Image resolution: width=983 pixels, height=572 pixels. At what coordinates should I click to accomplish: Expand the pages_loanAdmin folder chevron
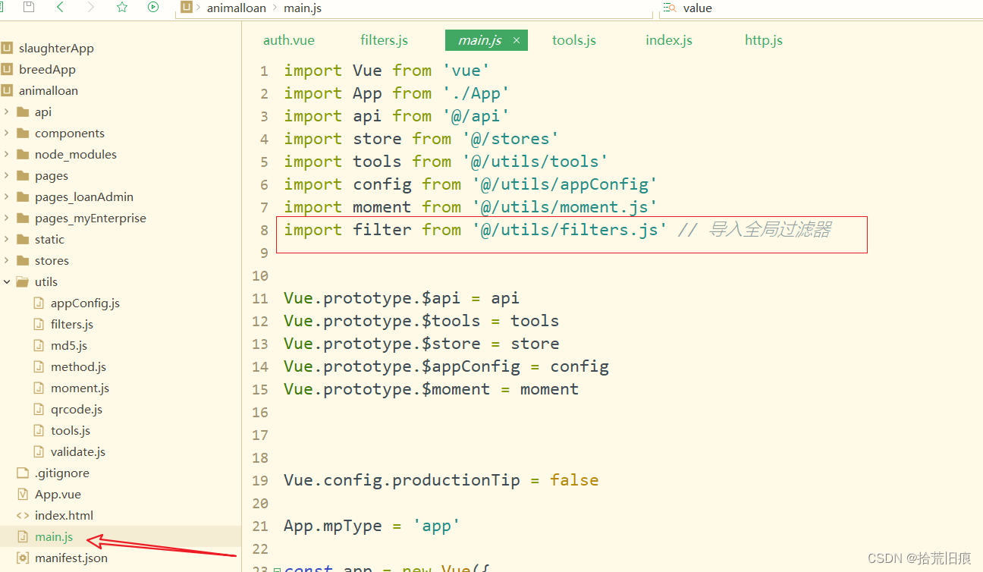[x=7, y=196]
